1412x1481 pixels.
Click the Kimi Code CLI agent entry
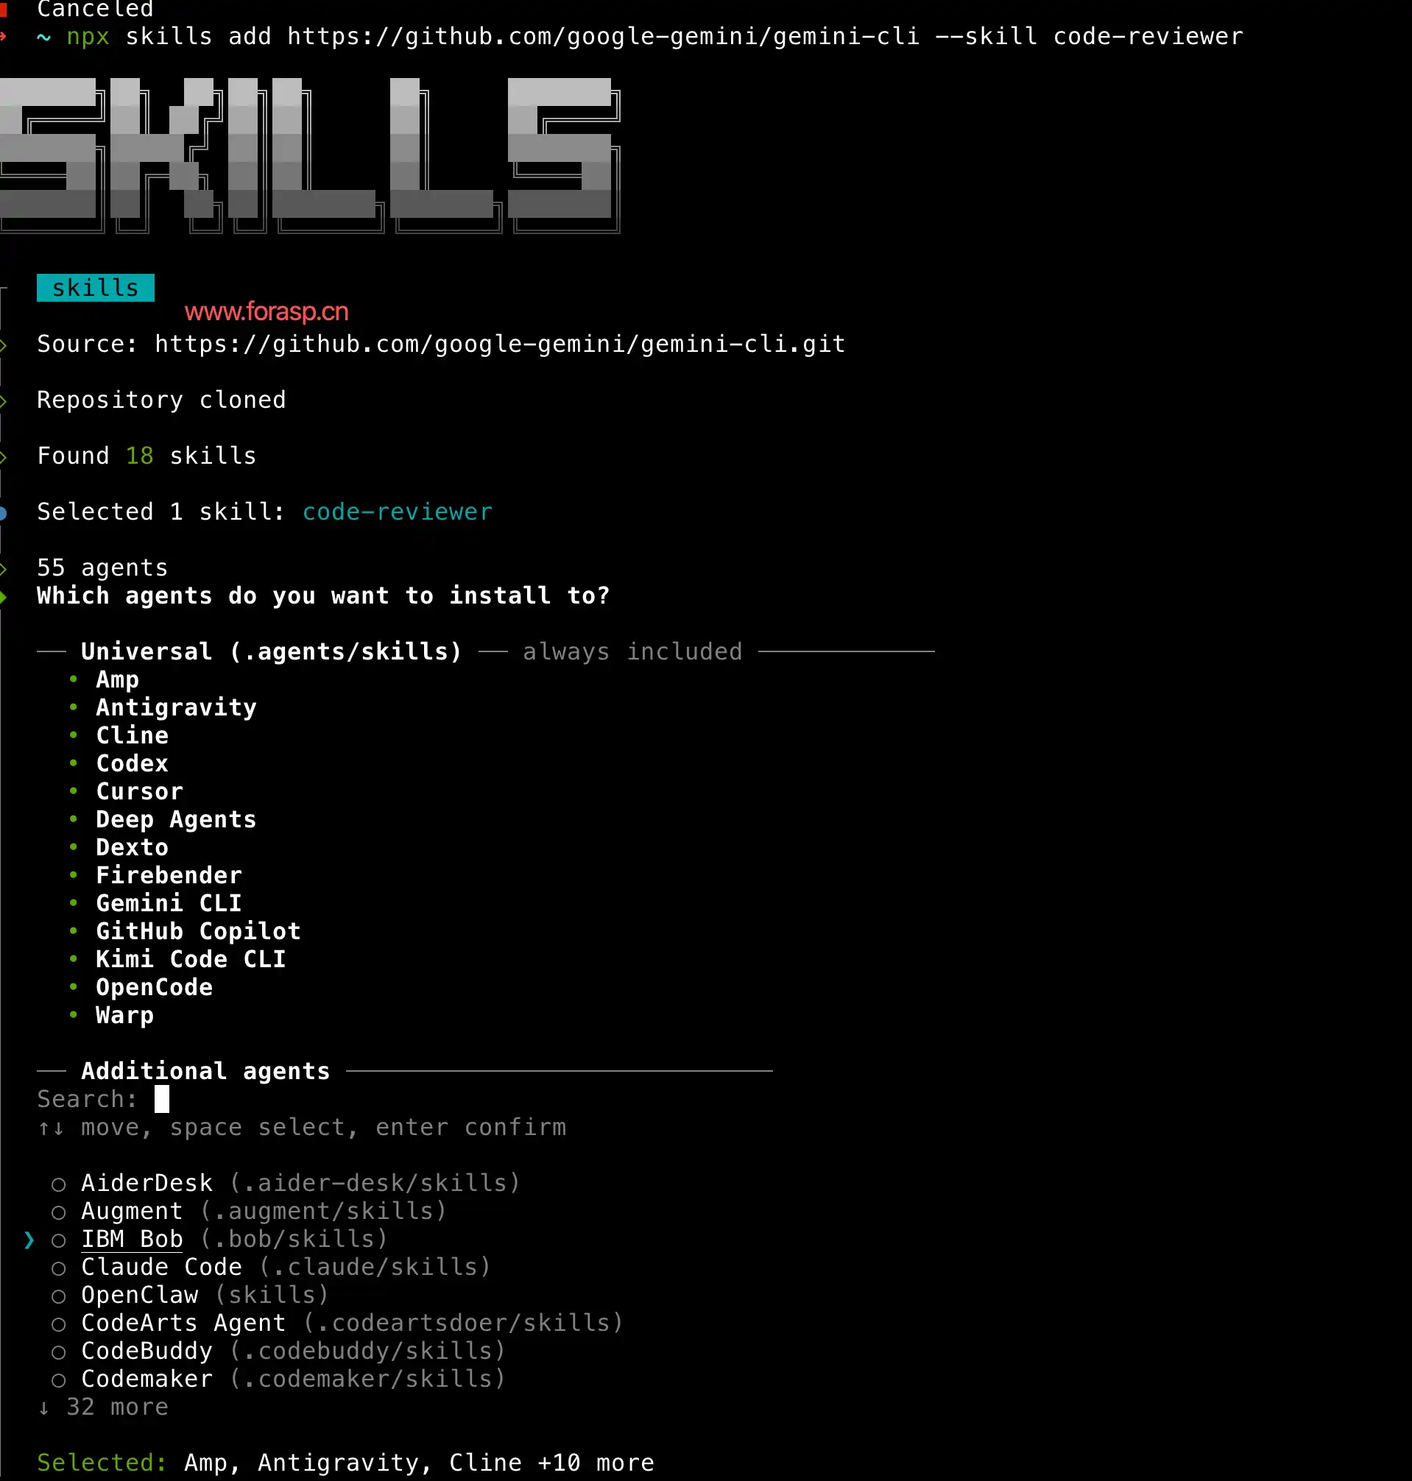pos(191,958)
